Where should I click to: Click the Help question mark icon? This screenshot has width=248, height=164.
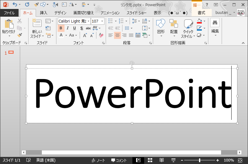pyautogui.click(x=207, y=5)
